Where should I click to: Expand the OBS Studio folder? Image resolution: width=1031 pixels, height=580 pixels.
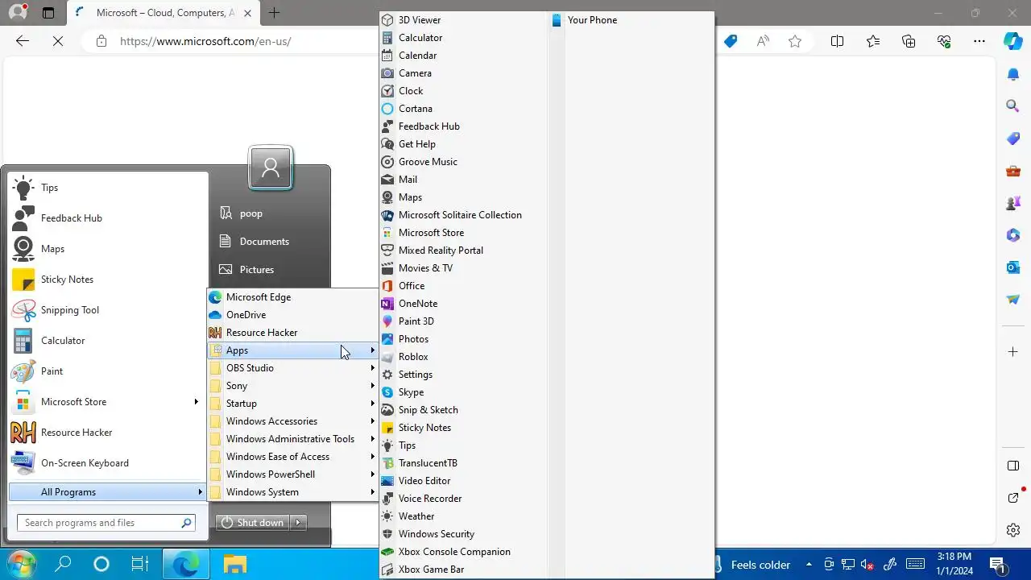point(292,368)
